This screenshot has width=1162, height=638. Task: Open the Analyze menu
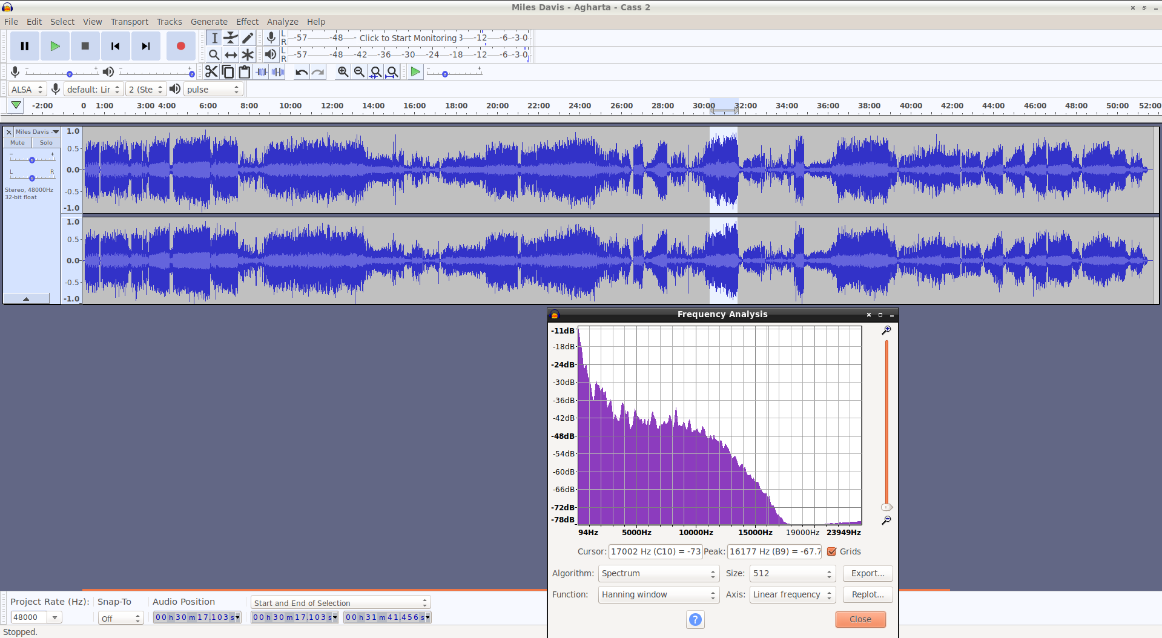[x=283, y=22]
